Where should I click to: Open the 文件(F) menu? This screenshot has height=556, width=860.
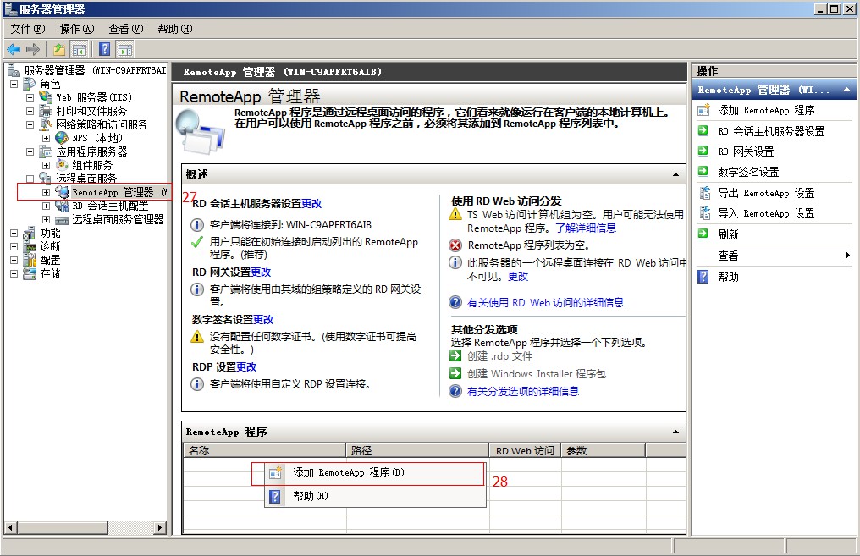(x=27, y=29)
